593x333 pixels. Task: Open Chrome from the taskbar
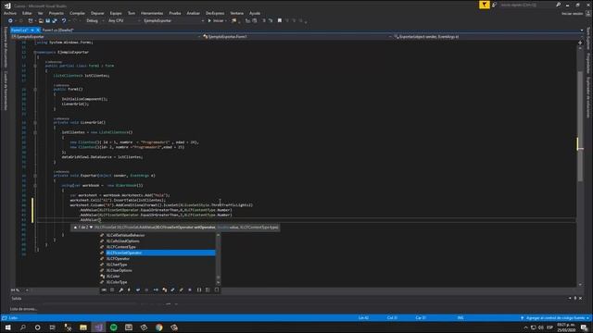pyautogui.click(x=158, y=327)
